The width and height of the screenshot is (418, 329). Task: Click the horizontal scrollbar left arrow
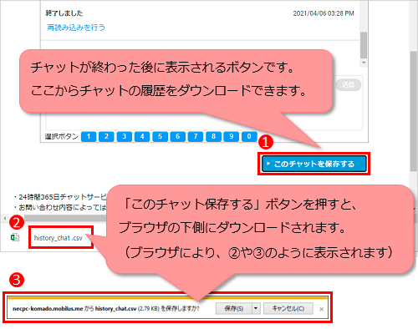pos(4,218)
